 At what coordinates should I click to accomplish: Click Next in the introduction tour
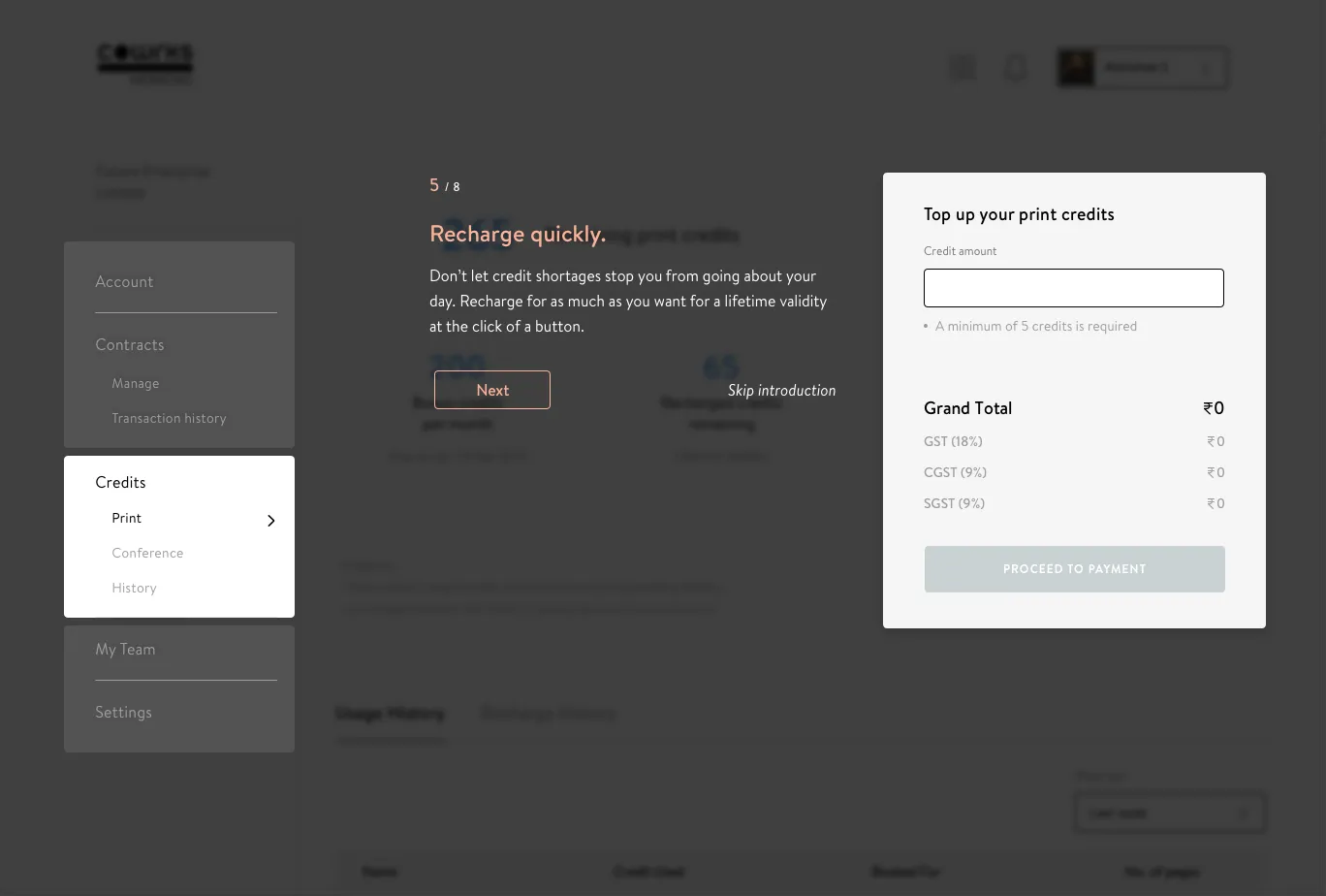[492, 390]
